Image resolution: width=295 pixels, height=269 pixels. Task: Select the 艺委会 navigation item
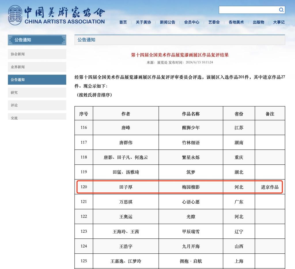(x=214, y=22)
